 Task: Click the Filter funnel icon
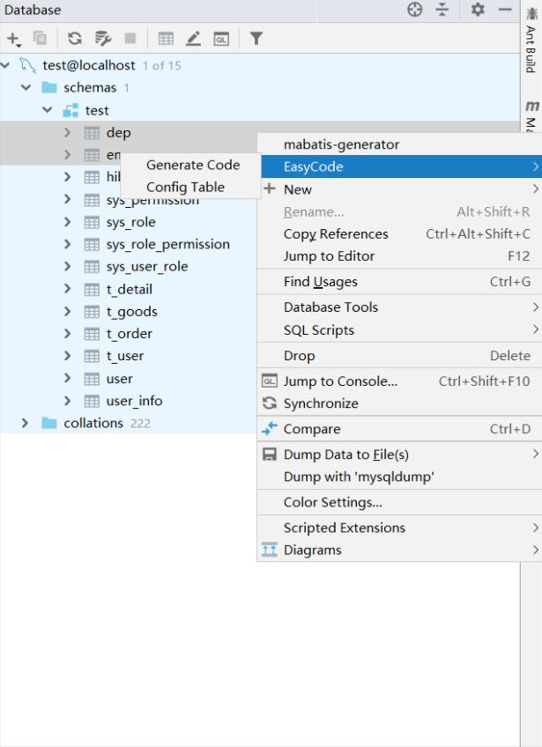[x=256, y=38]
